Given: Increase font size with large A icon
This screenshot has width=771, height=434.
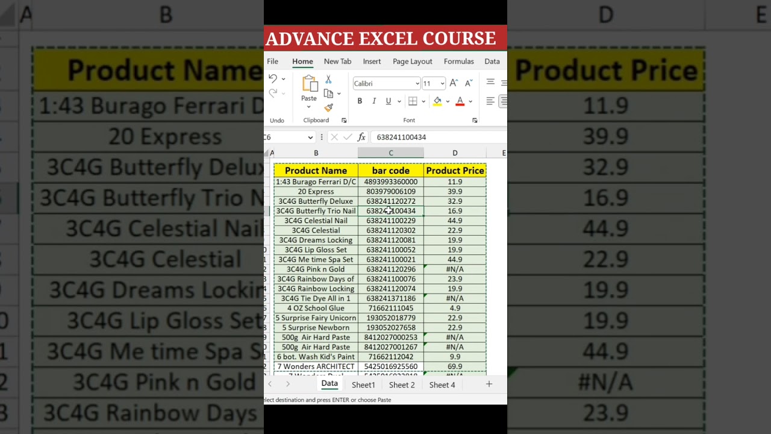Looking at the screenshot, I should click(x=454, y=83).
